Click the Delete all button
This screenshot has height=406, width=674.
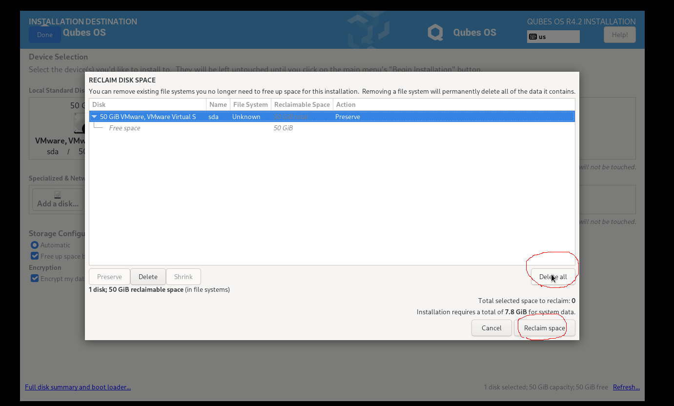click(x=553, y=277)
